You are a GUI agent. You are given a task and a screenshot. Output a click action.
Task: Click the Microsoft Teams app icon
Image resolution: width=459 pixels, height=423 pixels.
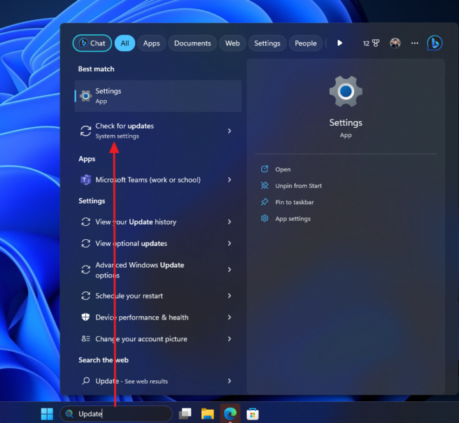[86, 180]
